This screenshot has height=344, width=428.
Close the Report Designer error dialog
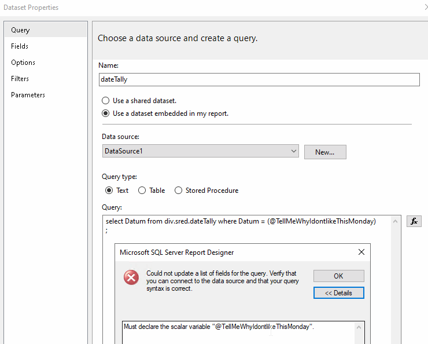(x=361, y=252)
